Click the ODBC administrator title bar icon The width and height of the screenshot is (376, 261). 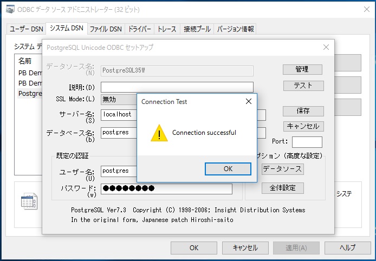coord(10,9)
